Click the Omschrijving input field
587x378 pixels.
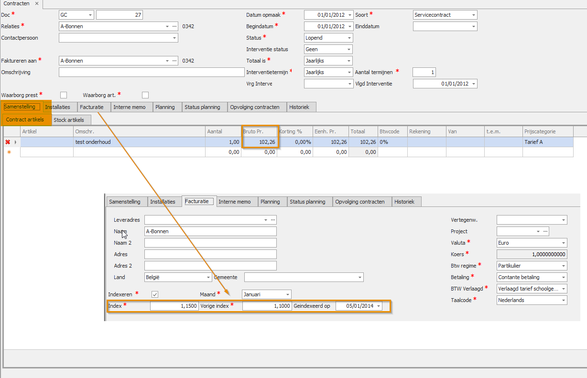point(152,72)
